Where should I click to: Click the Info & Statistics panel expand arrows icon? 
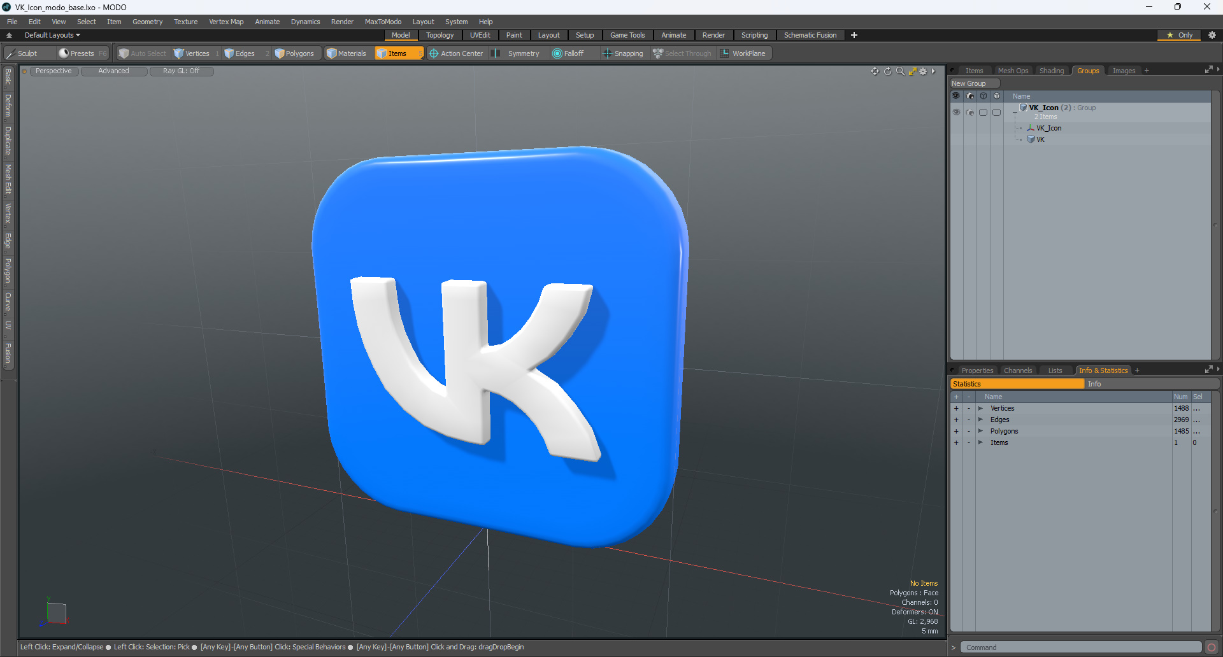[x=1208, y=370]
